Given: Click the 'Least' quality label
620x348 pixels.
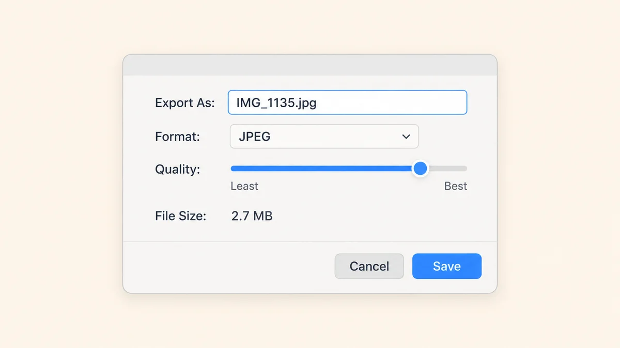Looking at the screenshot, I should (x=244, y=186).
